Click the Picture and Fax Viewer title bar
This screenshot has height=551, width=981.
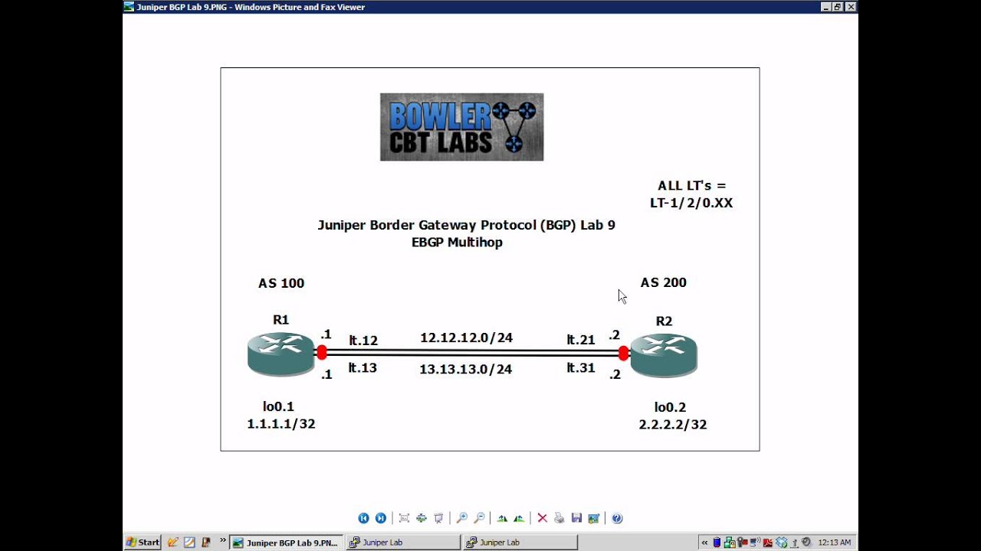490,7
